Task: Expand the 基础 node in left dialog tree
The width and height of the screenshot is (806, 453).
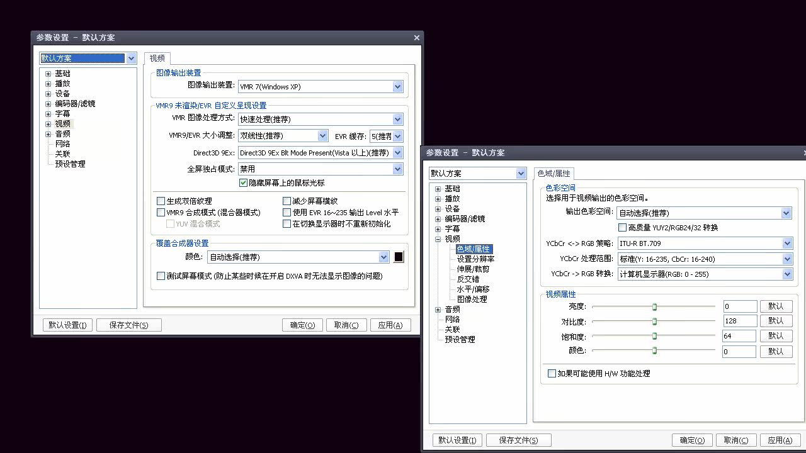Action: pos(48,74)
